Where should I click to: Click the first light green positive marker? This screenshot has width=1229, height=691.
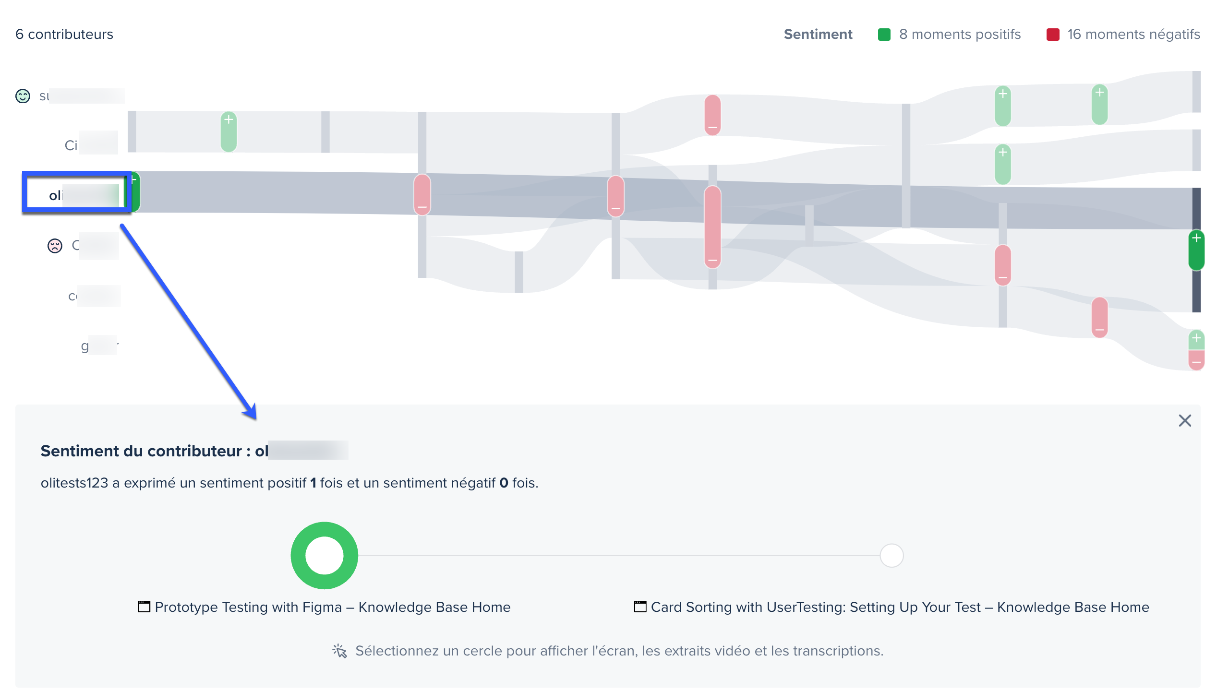click(229, 131)
